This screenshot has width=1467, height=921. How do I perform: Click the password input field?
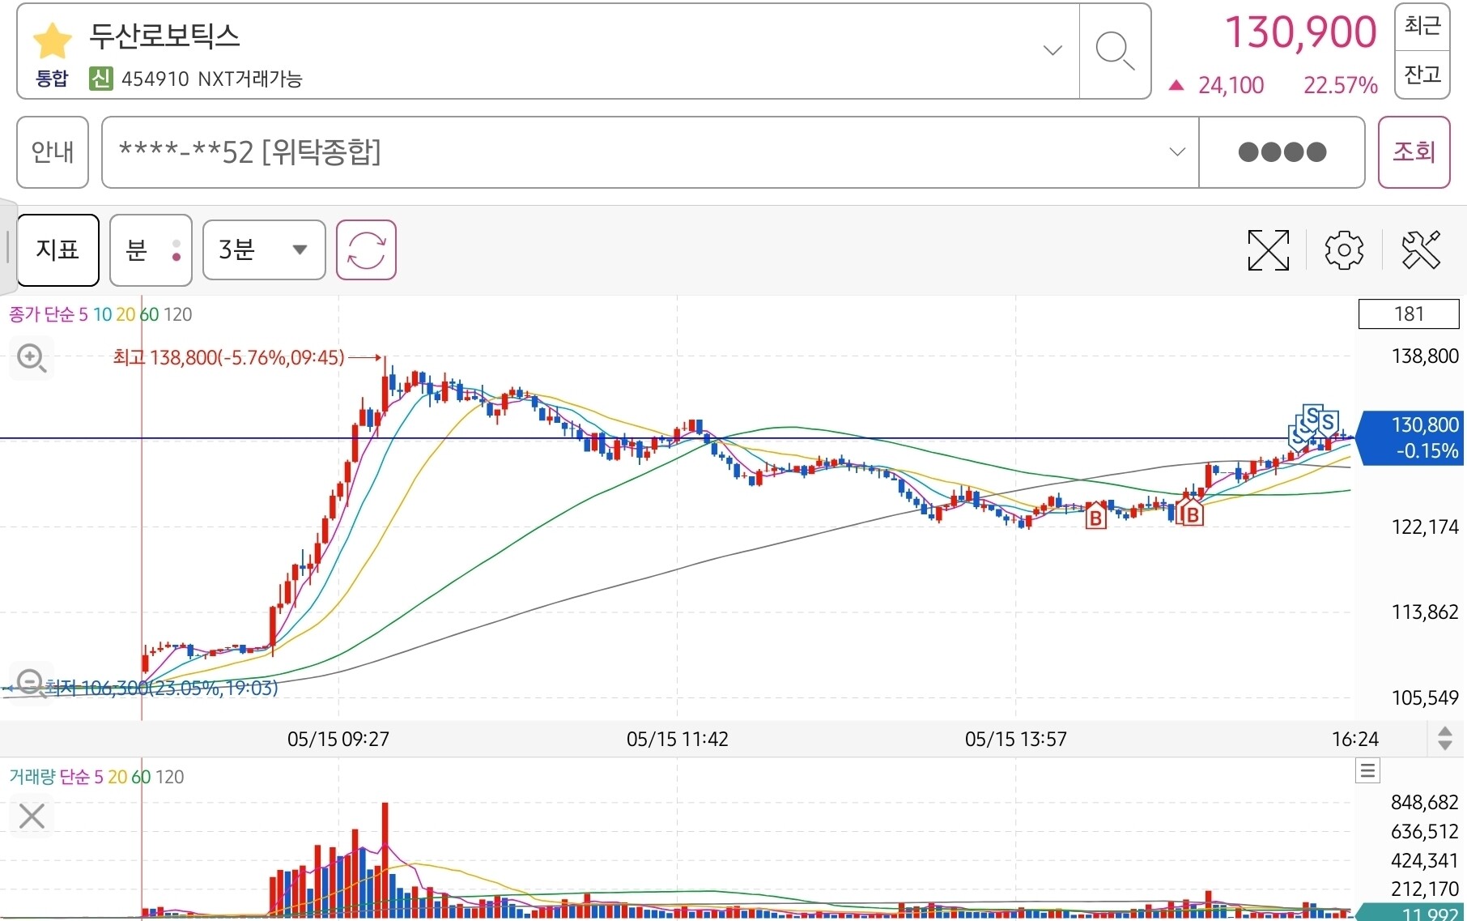coord(1282,151)
